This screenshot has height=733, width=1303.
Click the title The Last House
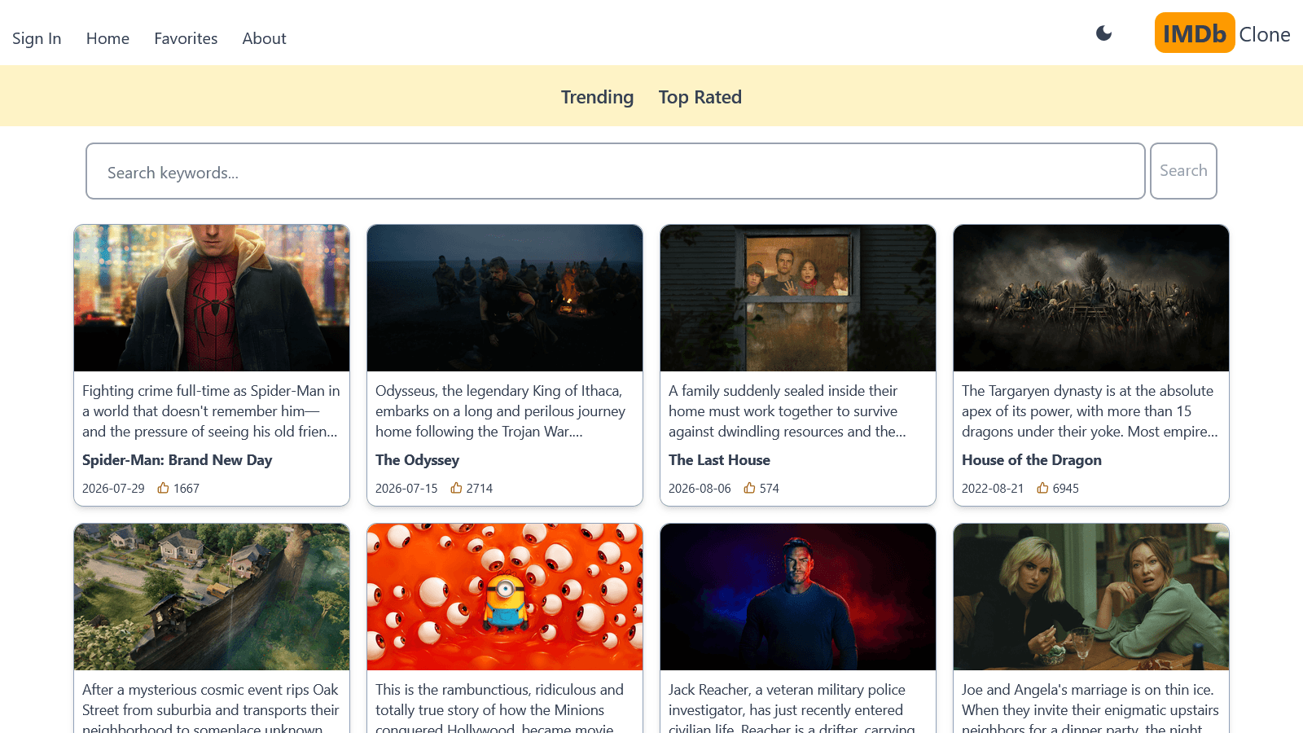pos(719,460)
